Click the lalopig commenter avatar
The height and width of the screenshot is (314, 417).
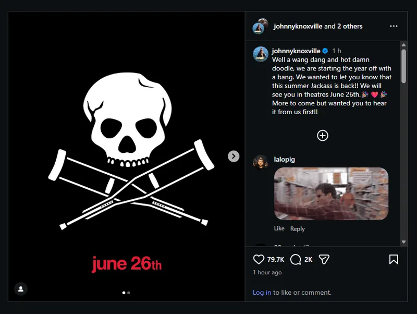coord(261,162)
